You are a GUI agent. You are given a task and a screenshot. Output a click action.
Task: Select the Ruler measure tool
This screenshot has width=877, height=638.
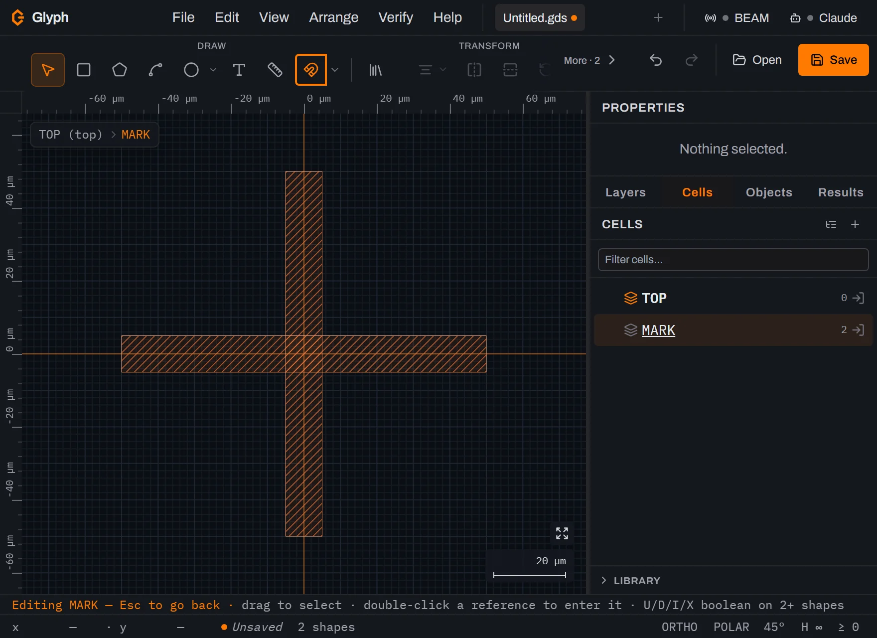coord(275,70)
